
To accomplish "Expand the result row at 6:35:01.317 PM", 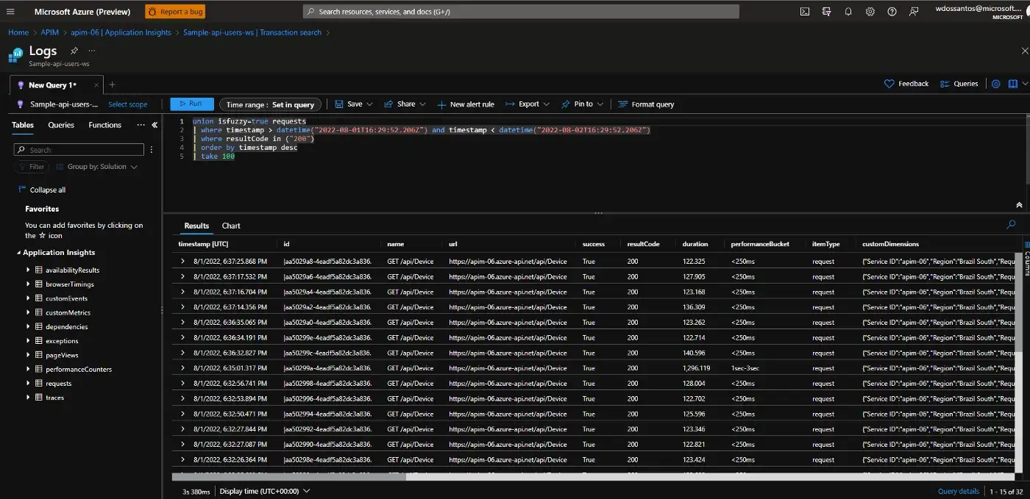I will pyautogui.click(x=183, y=368).
